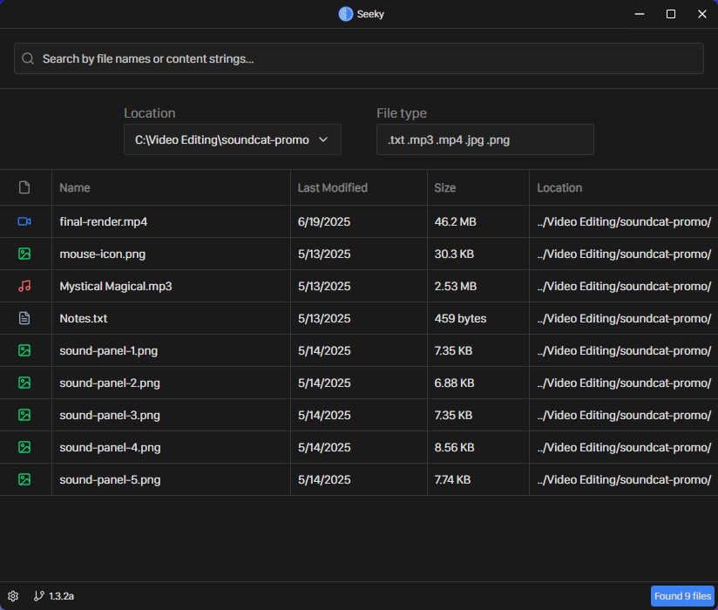718x610 pixels.
Task: Click the Location dropdown chevron arrow
Action: [x=323, y=139]
